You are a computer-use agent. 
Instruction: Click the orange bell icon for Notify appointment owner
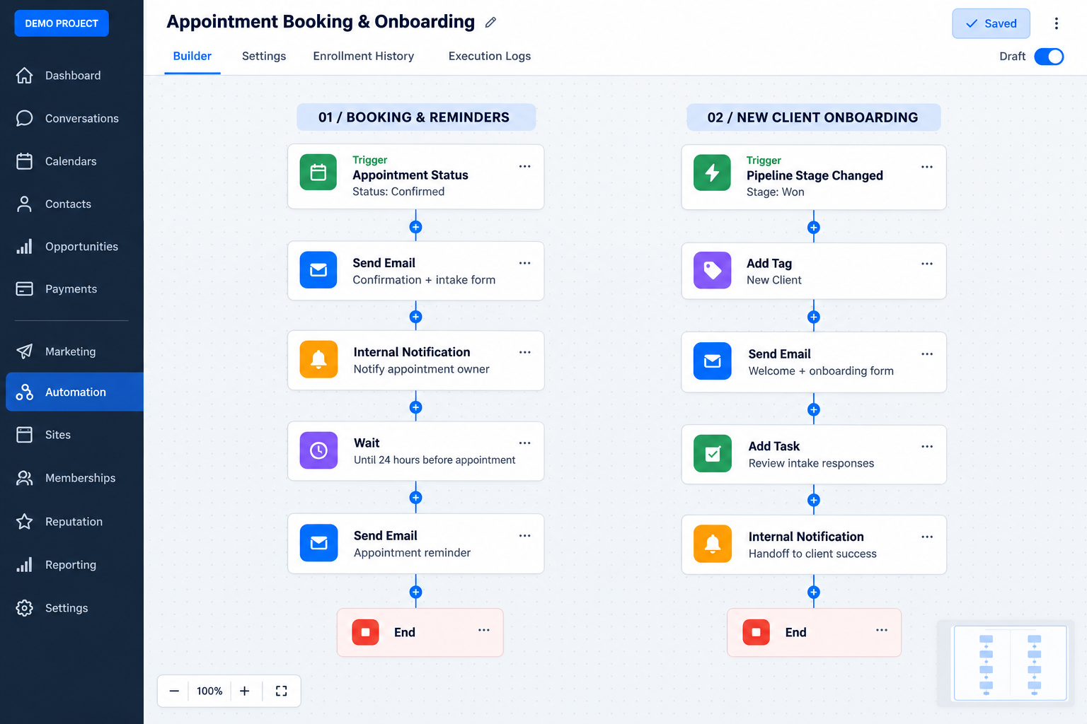coord(318,359)
